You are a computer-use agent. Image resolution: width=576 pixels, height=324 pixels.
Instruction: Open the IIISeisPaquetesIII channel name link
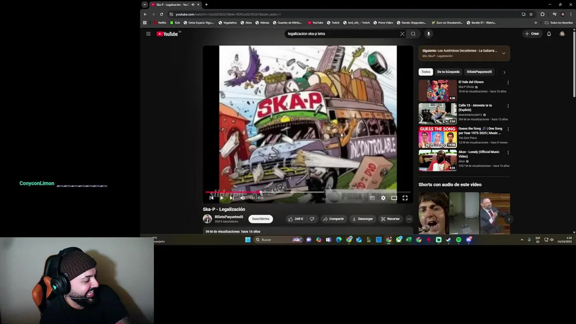coord(229,217)
